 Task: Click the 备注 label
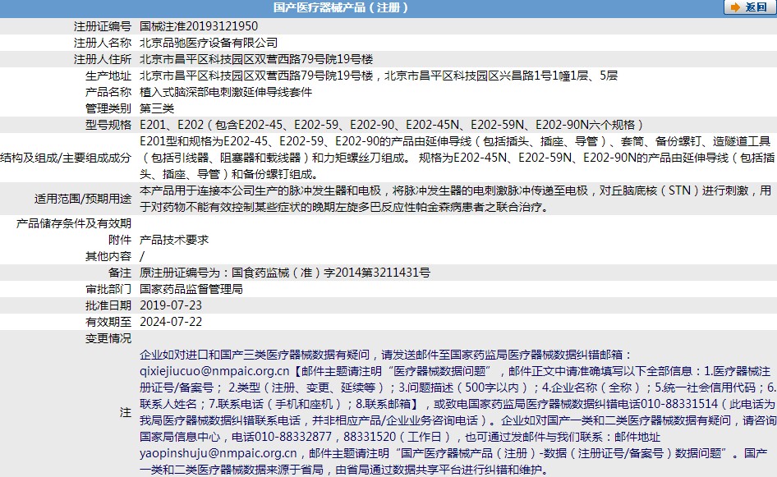(120, 273)
